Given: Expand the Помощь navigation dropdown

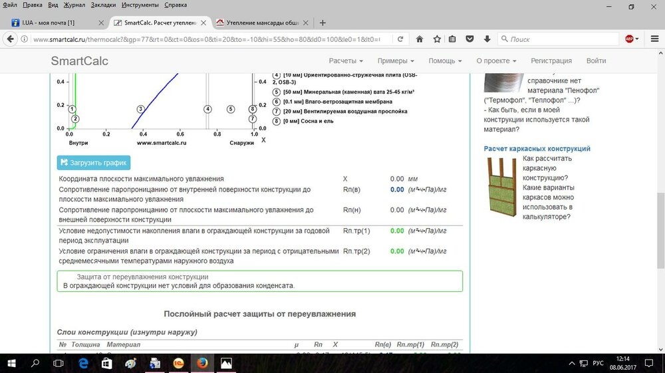Looking at the screenshot, I should (445, 61).
